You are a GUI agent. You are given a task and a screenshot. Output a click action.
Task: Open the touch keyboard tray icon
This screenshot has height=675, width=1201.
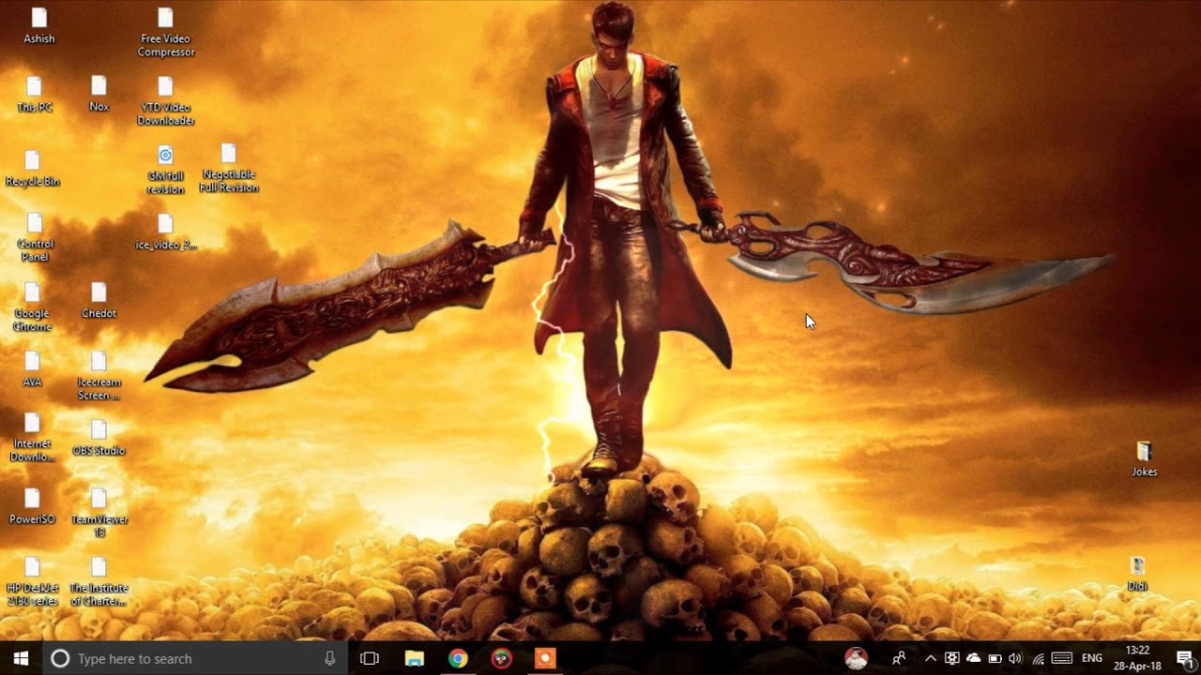1062,658
